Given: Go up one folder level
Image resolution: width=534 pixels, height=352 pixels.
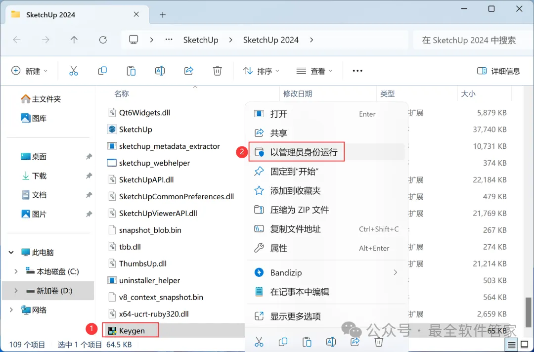Looking at the screenshot, I should (x=74, y=40).
